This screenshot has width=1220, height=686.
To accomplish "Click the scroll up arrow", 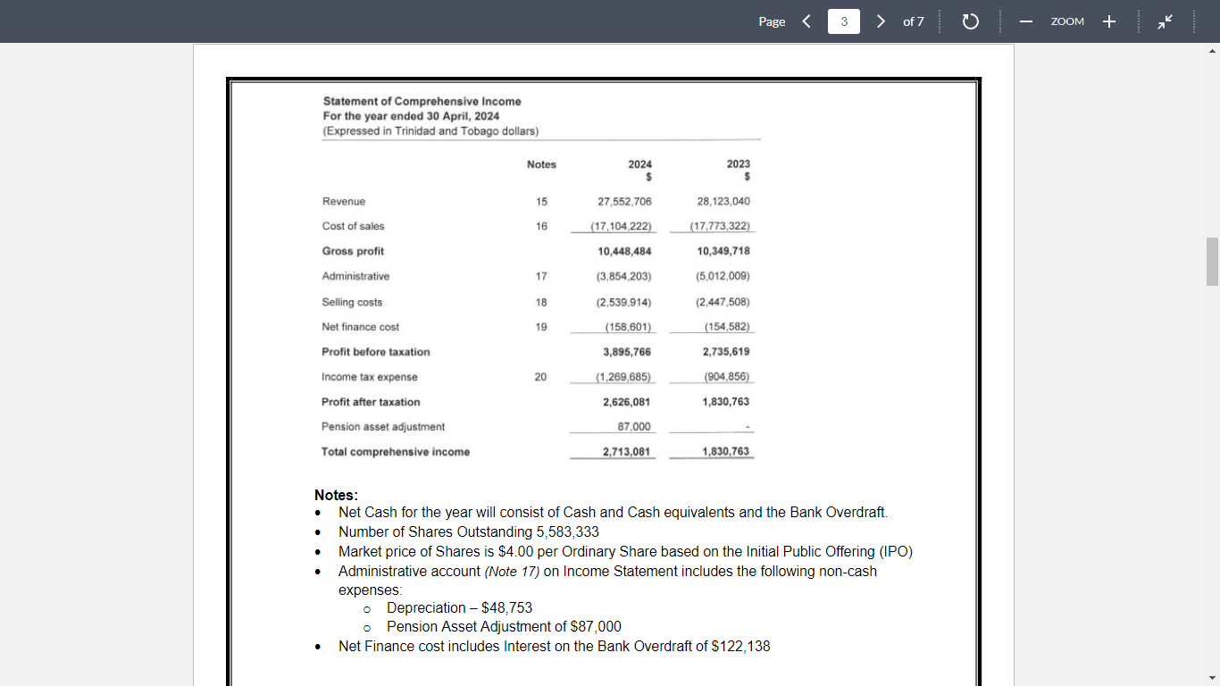I will (x=1212, y=50).
